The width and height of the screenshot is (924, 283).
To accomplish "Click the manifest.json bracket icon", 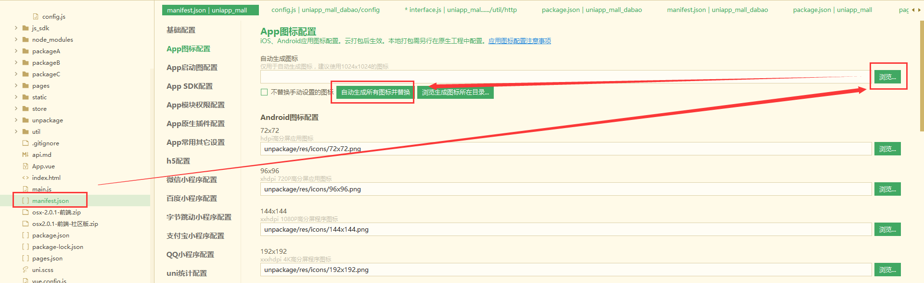I will [26, 201].
